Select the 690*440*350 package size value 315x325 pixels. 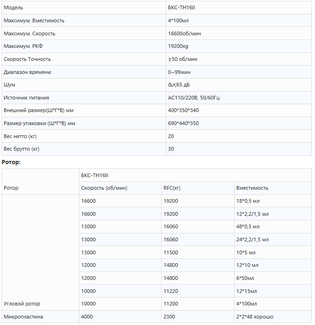click(x=184, y=123)
